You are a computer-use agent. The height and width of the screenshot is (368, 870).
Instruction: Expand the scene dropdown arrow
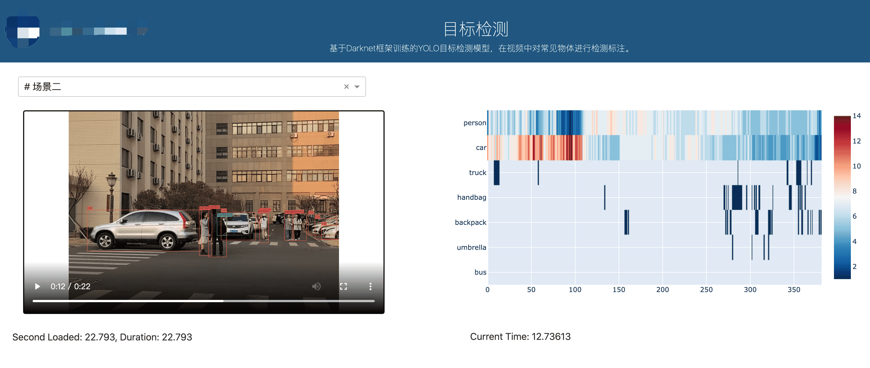point(357,87)
